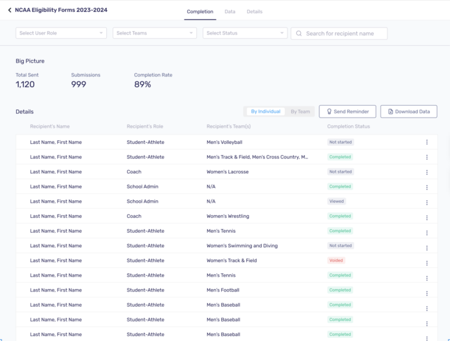Switch to the Details tab
The width and height of the screenshot is (450, 341).
(x=254, y=12)
